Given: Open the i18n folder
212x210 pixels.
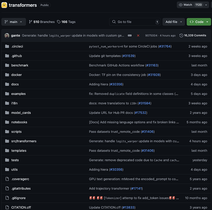Looking at the screenshot, I should pos(14,103).
